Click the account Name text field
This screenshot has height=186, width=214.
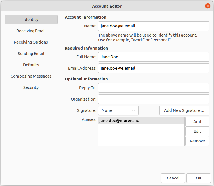point(154,26)
